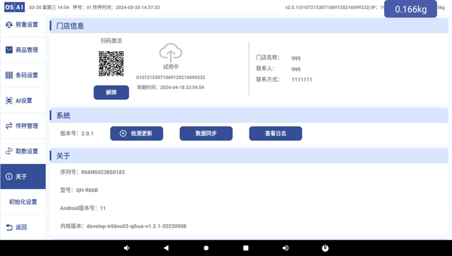Open 初始化设置 in the sidebar
This screenshot has height=256, width=452.
coord(22,202)
